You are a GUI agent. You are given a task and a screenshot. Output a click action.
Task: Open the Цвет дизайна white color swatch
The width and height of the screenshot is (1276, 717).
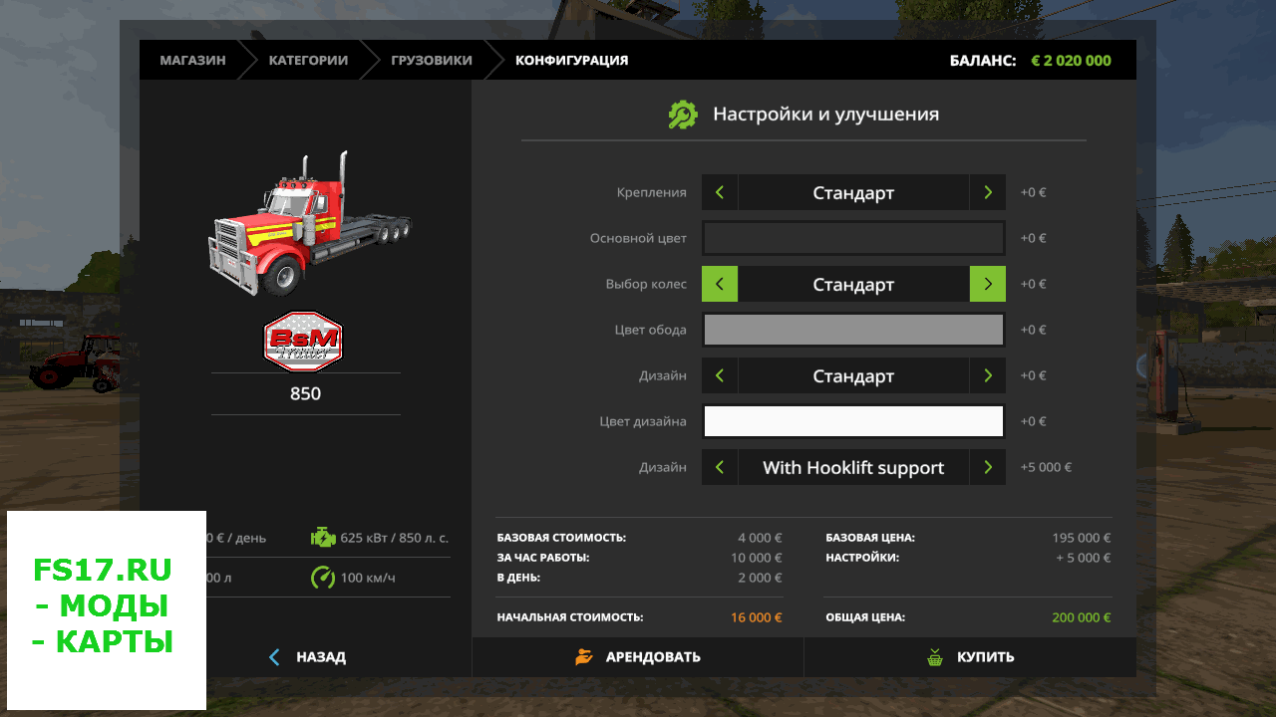[853, 421]
